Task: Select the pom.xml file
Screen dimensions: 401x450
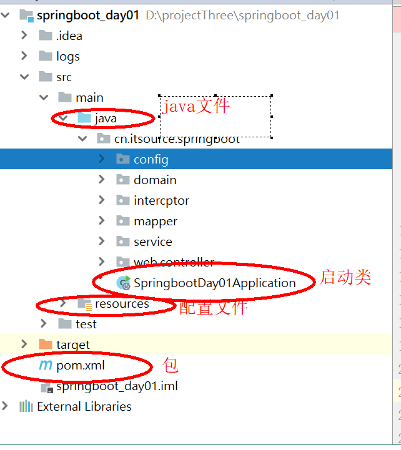Action: 81,366
